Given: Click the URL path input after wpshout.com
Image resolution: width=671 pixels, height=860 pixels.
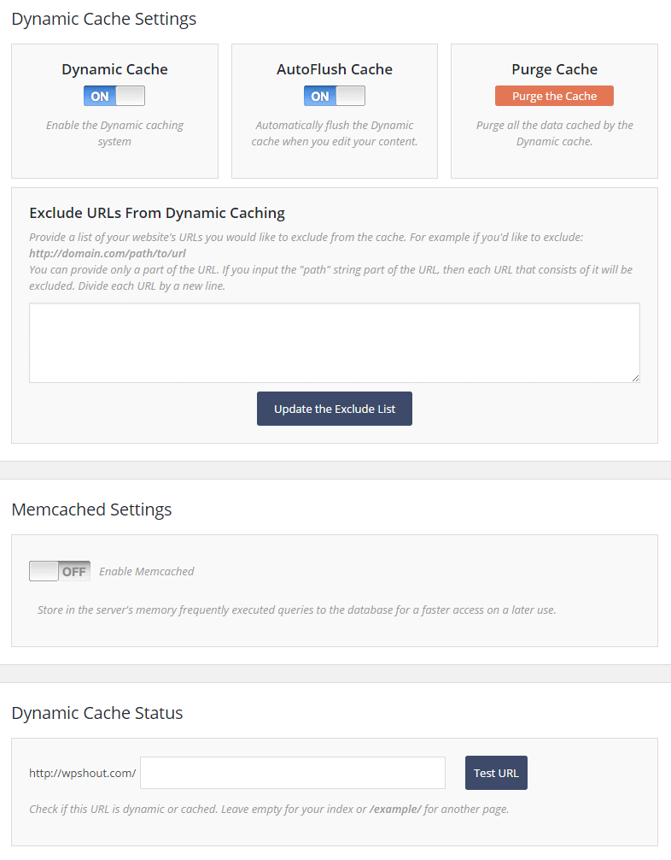Looking at the screenshot, I should coord(293,773).
